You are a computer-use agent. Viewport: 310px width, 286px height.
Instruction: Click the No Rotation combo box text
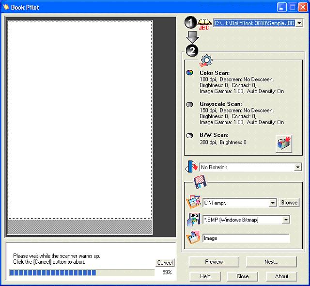(214, 167)
